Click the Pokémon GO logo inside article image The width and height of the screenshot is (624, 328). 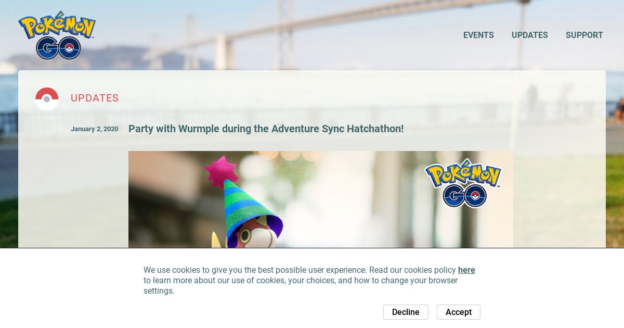pos(463,183)
